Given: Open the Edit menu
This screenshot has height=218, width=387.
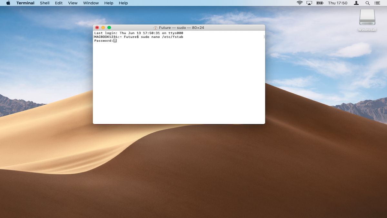Looking at the screenshot, I should [58, 3].
